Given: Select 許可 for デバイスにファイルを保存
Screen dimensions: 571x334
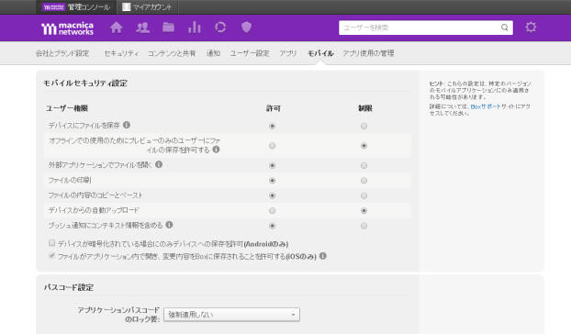Looking at the screenshot, I should (272, 127).
